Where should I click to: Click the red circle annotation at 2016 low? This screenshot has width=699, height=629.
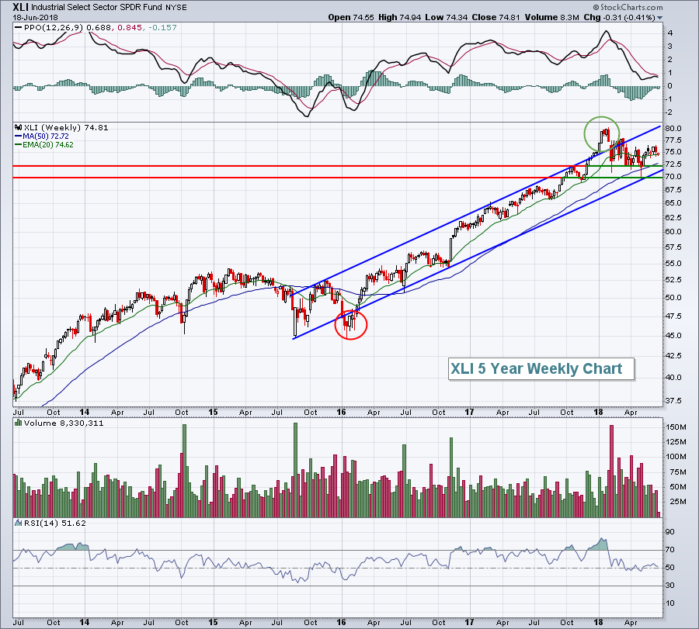(x=351, y=324)
